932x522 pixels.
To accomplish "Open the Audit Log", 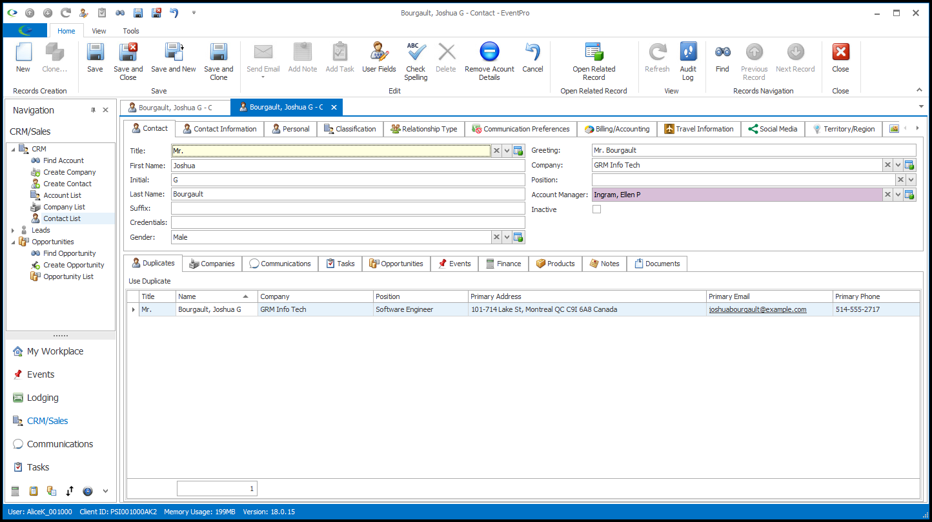I will coord(688,53).
